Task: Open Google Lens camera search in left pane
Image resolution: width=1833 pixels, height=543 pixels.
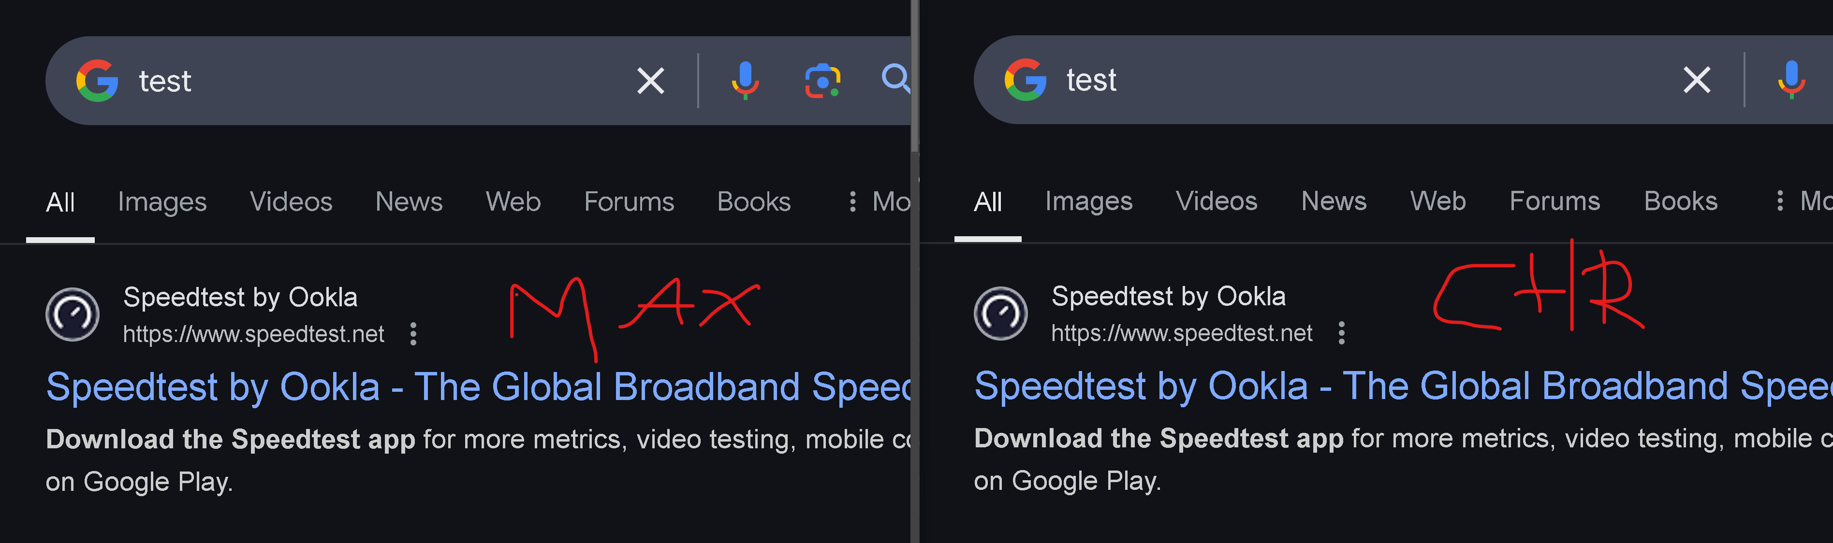Action: (x=822, y=81)
